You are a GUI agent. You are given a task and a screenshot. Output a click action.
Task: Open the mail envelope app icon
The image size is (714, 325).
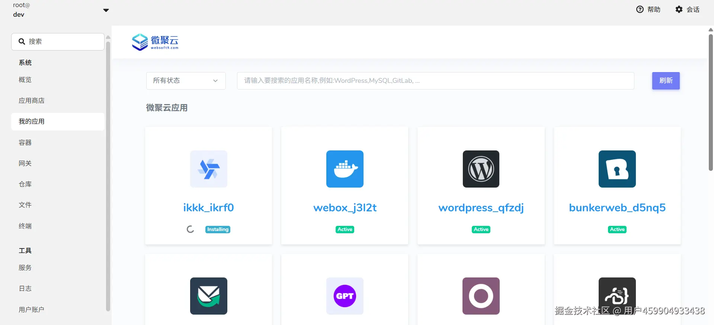208,296
